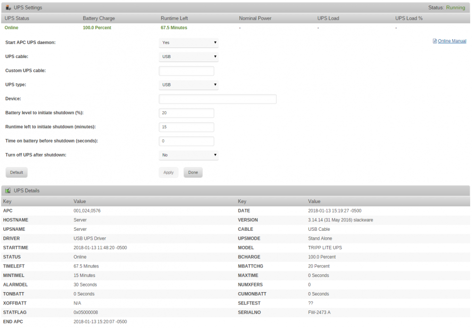Click the Start APC UPS daemon label
Image resolution: width=472 pixels, height=328 pixels.
tap(30, 42)
